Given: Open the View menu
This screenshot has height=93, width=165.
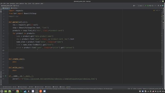Looking at the screenshot, I should point(8,3).
